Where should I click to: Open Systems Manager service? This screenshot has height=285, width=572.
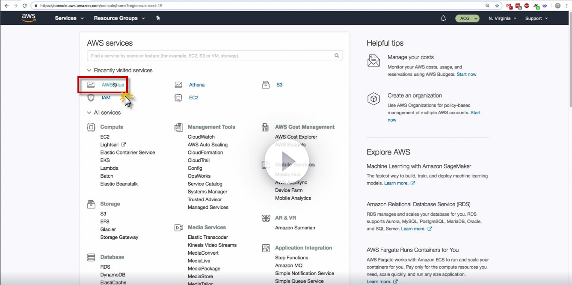pyautogui.click(x=207, y=192)
